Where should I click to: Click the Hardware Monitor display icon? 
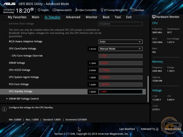click(154, 17)
